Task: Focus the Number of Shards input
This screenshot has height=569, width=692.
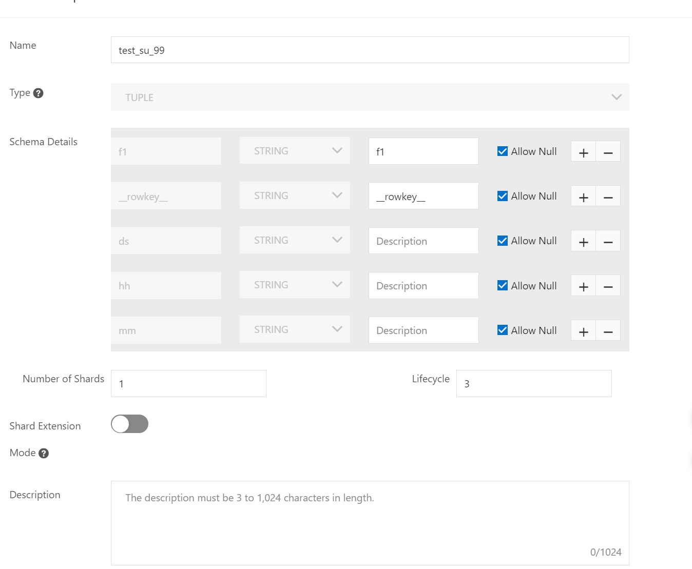Action: (x=188, y=384)
